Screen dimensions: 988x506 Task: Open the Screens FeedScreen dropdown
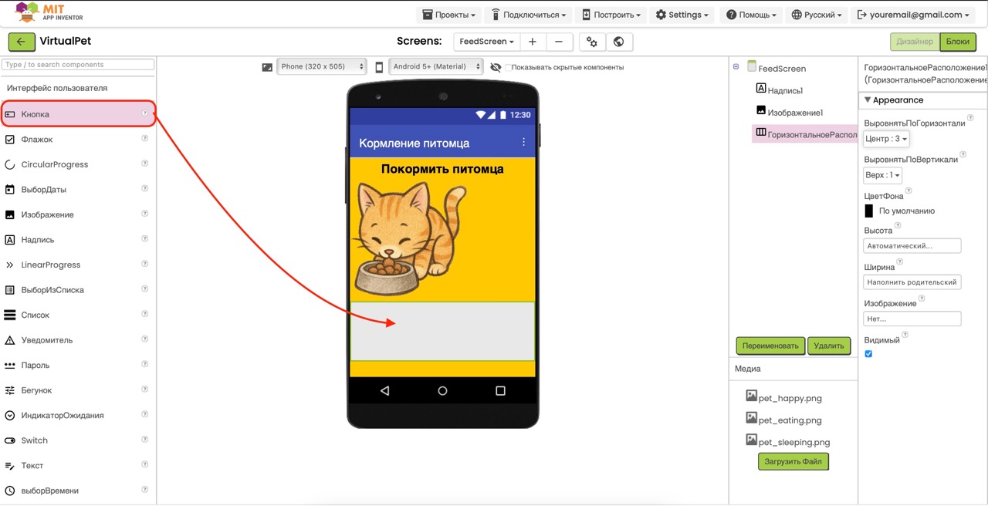[x=486, y=42]
